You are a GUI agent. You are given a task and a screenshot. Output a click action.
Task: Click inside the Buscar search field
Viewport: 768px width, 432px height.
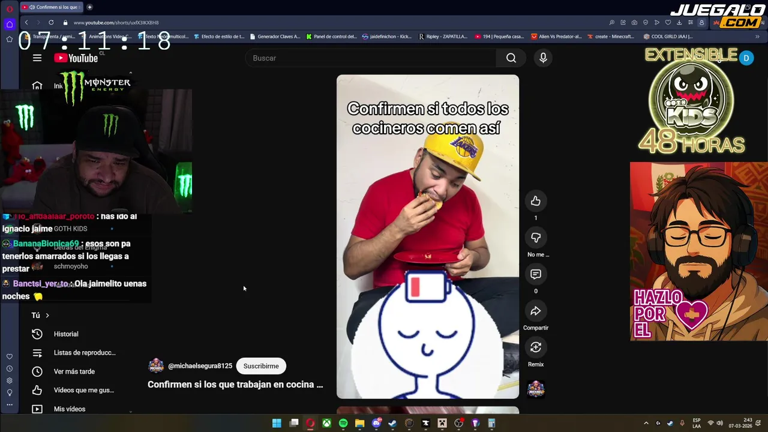[x=371, y=58]
